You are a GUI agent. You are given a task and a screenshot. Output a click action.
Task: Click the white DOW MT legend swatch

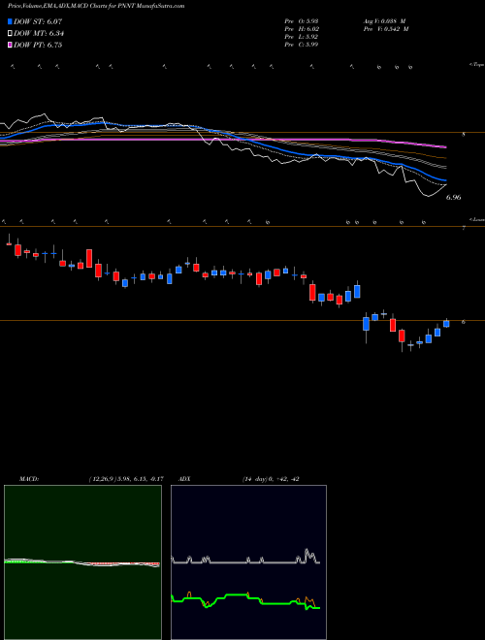(x=11, y=34)
